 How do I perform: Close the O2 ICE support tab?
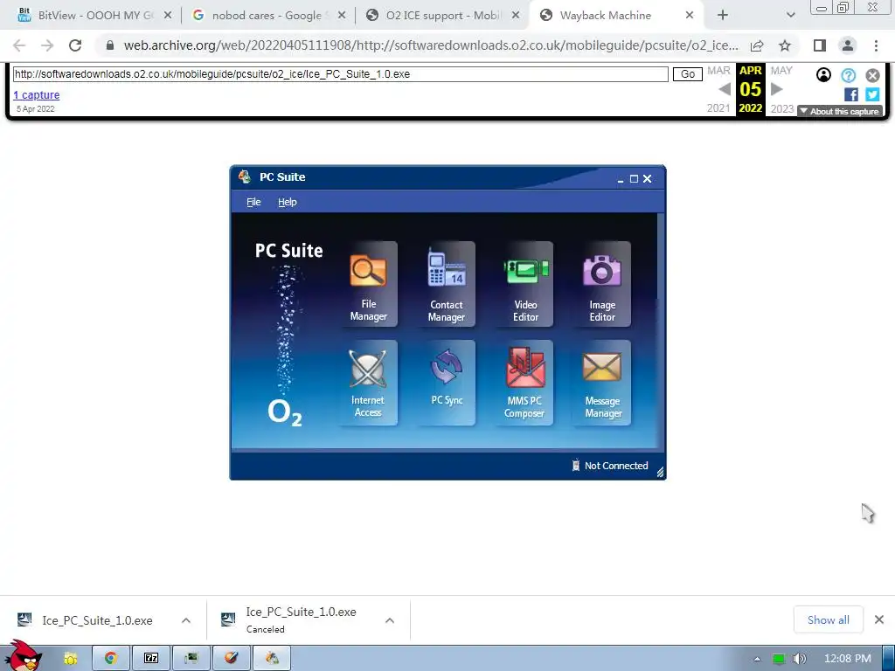point(516,16)
